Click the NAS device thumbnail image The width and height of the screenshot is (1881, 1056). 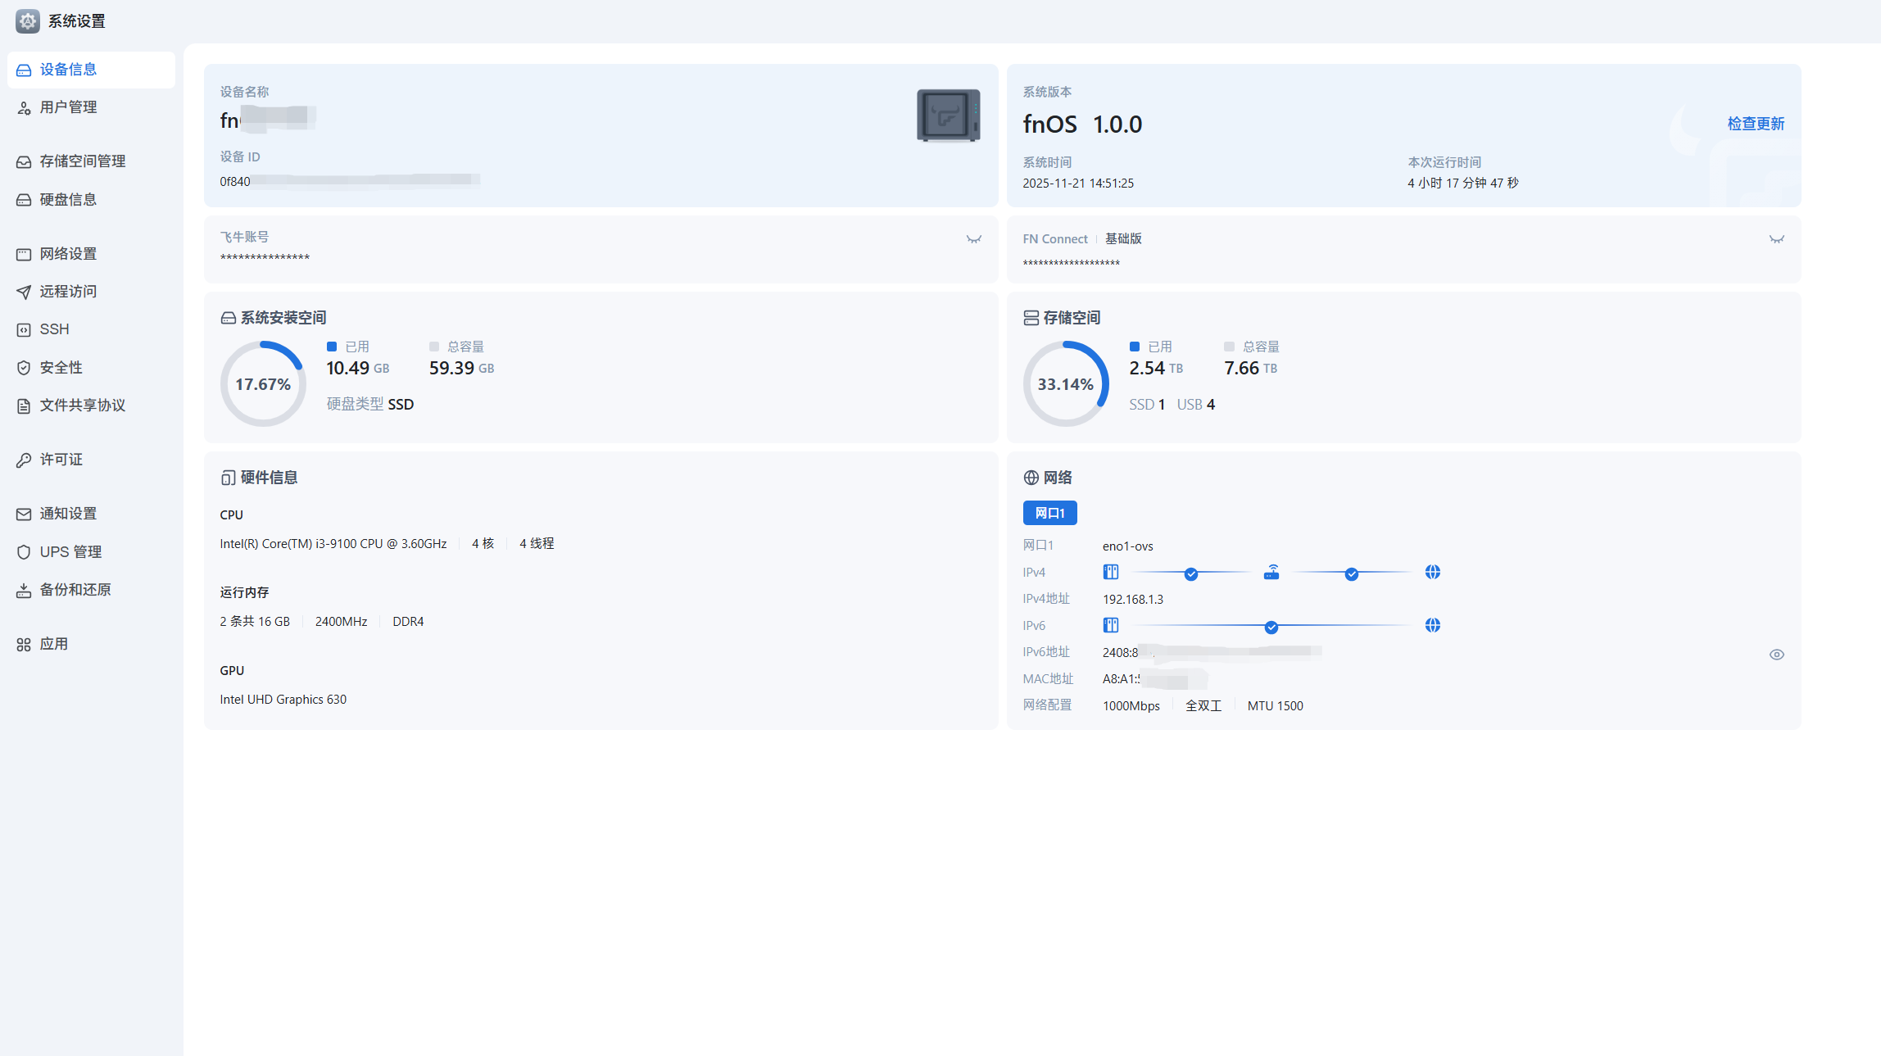[948, 116]
